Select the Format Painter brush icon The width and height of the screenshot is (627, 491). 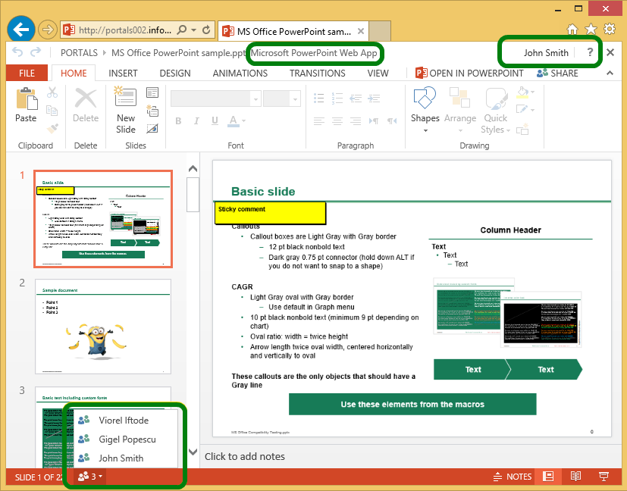pyautogui.click(x=52, y=128)
